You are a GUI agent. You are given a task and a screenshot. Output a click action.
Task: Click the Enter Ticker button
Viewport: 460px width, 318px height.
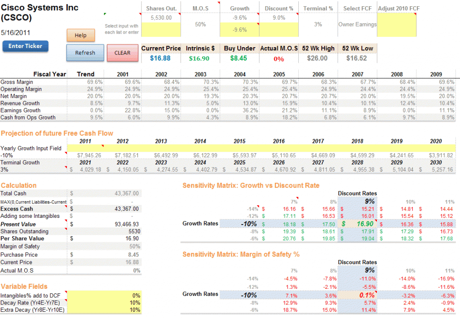[25, 46]
